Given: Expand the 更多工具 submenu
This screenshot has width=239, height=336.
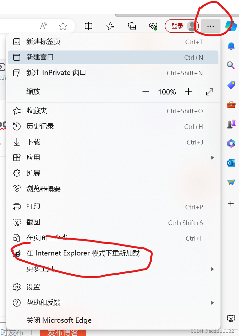Looking at the screenshot, I should click(113, 269).
